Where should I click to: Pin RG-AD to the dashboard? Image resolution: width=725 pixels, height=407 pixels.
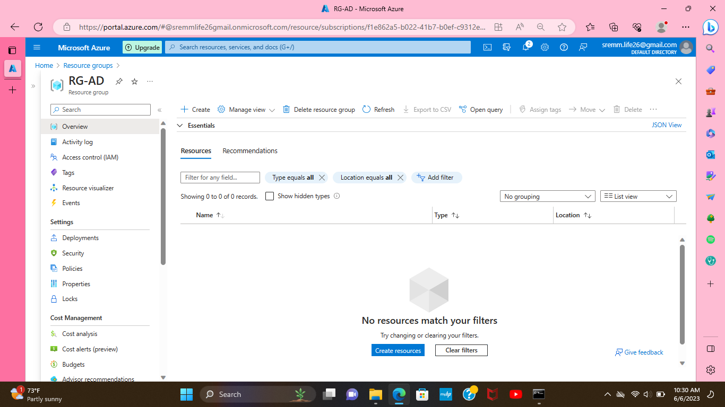click(x=119, y=81)
